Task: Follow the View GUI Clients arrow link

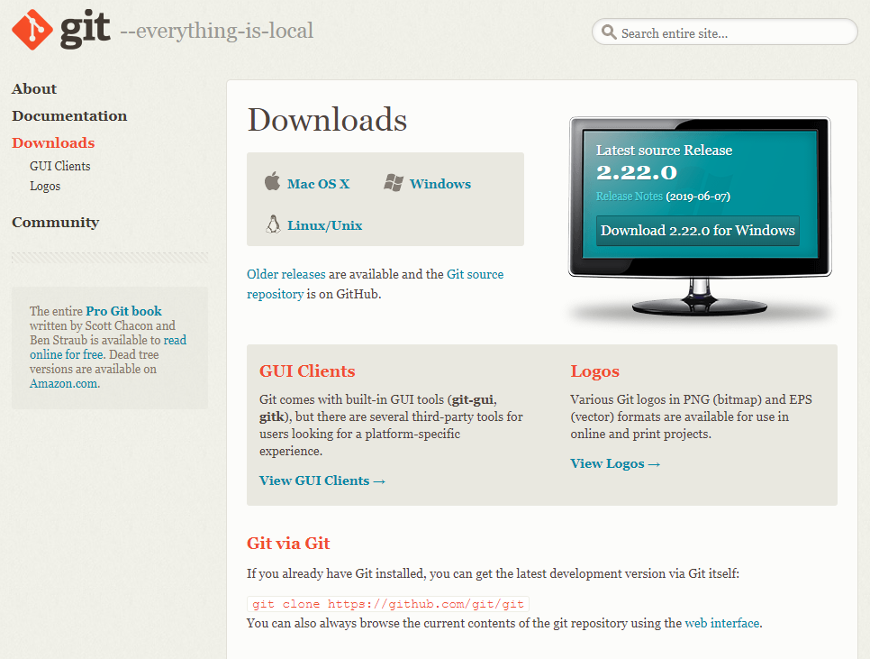Action: tap(322, 481)
